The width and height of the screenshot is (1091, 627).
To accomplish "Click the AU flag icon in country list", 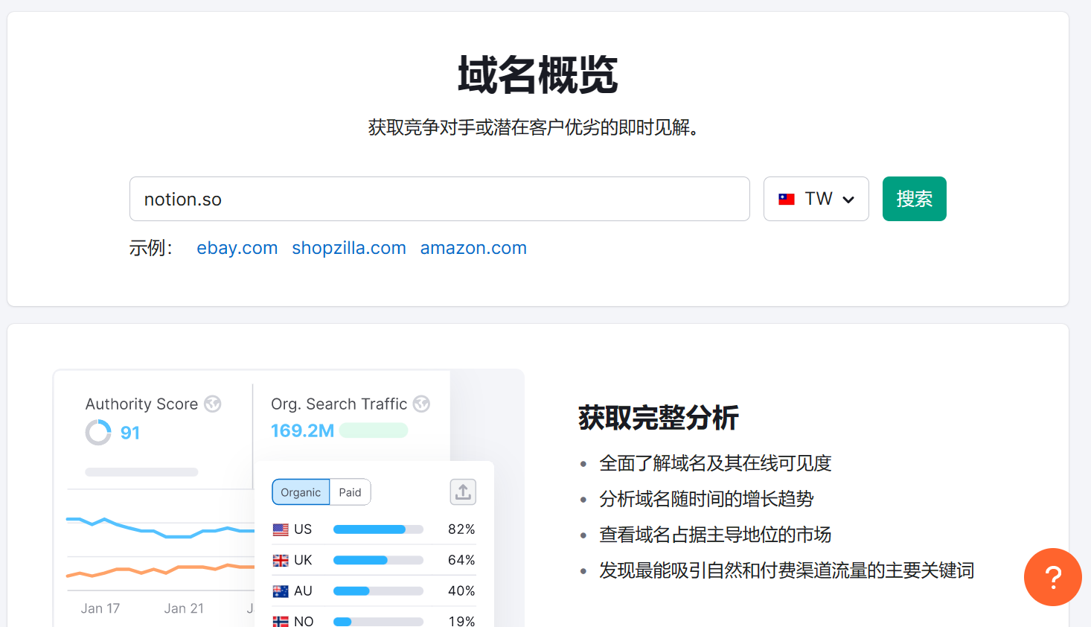I will 281,591.
